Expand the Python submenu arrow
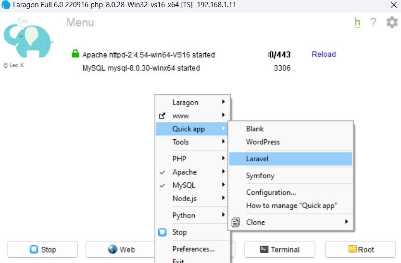 223,215
